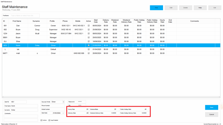The height and width of the screenshot is (125, 223).
Task: Click the New button
Action: click(x=156, y=8)
